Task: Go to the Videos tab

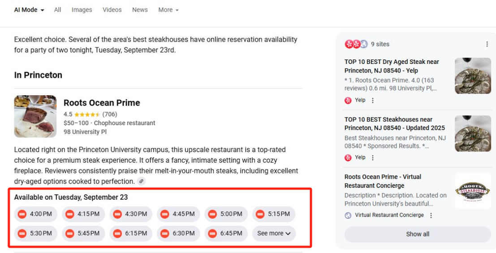Action: tap(112, 10)
